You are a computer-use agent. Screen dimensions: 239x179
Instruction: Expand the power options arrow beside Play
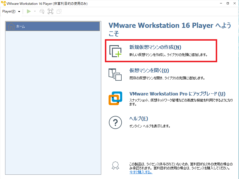(x=35, y=11)
